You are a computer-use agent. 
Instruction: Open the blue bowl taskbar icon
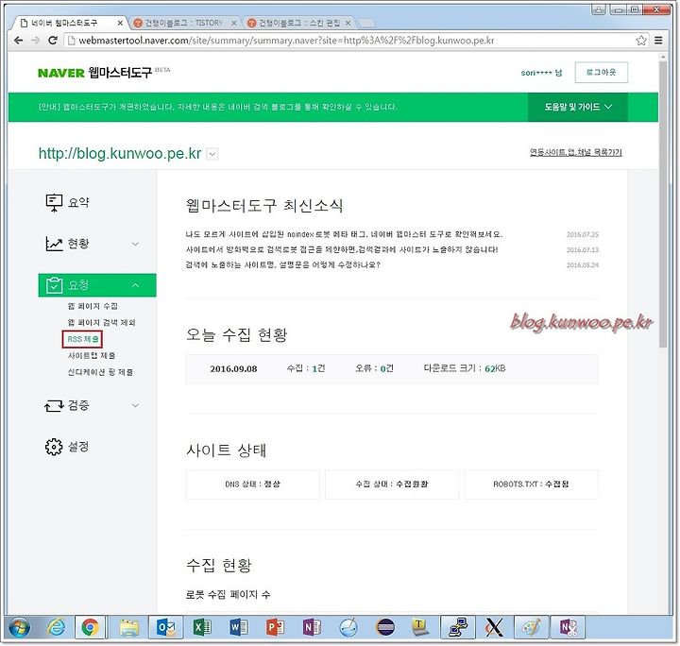[348, 627]
